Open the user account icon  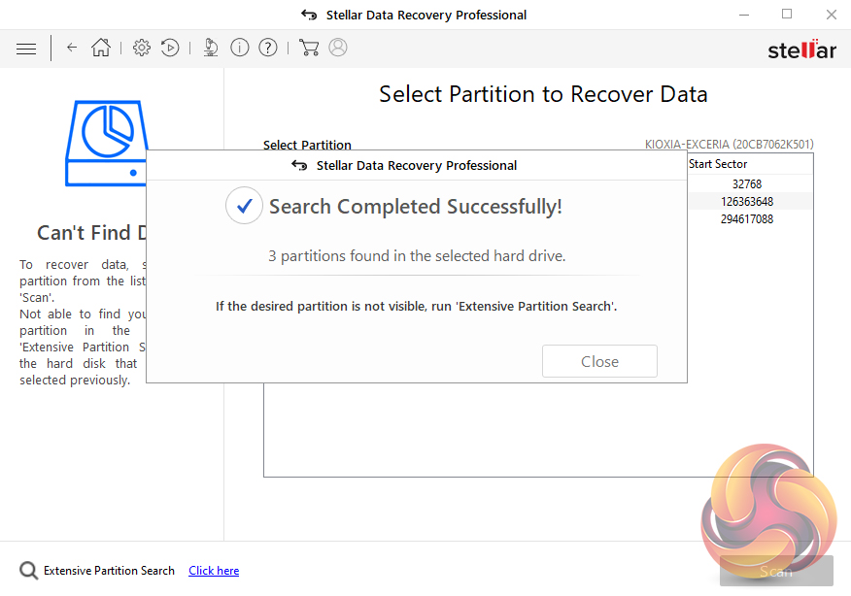coord(338,48)
